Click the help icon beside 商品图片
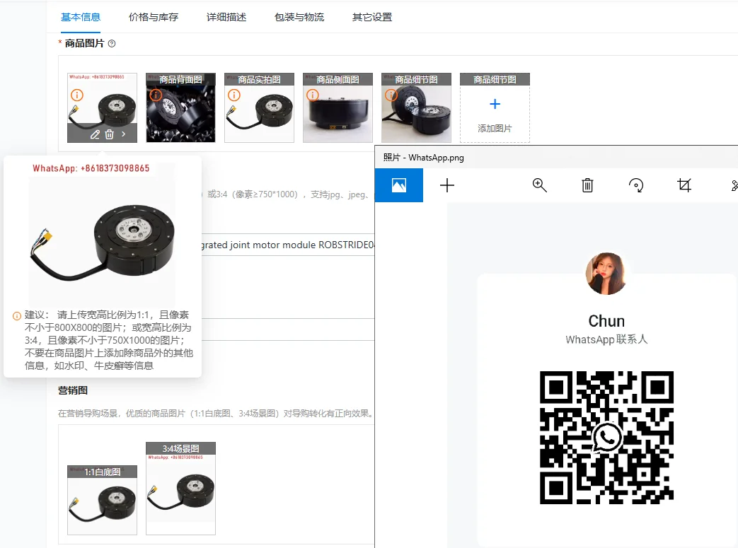Viewport: 738px width, 548px height. 112,44
